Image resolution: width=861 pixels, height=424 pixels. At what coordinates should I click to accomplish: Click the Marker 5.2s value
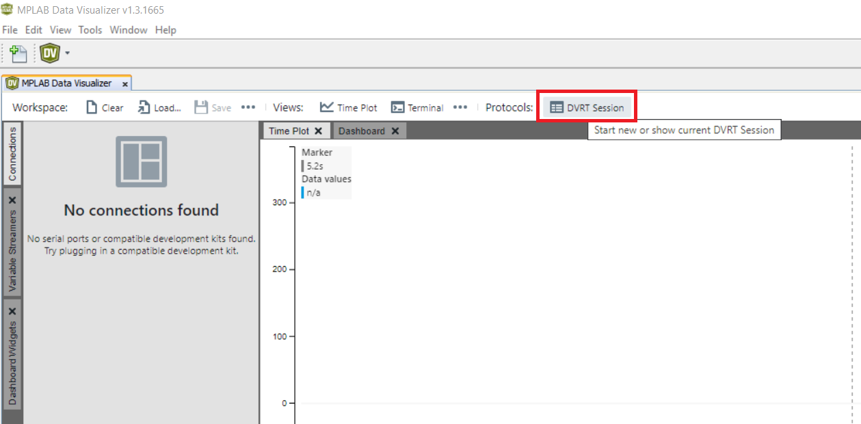[x=315, y=165]
